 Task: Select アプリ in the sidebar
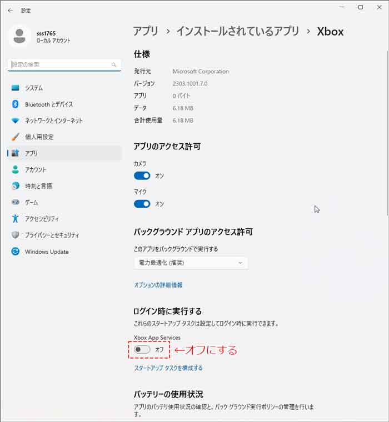pyautogui.click(x=64, y=153)
